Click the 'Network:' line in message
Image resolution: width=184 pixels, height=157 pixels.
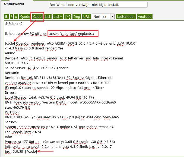pos(12,73)
